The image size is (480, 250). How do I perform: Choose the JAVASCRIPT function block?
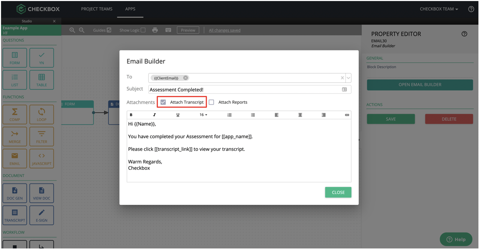(x=41, y=159)
